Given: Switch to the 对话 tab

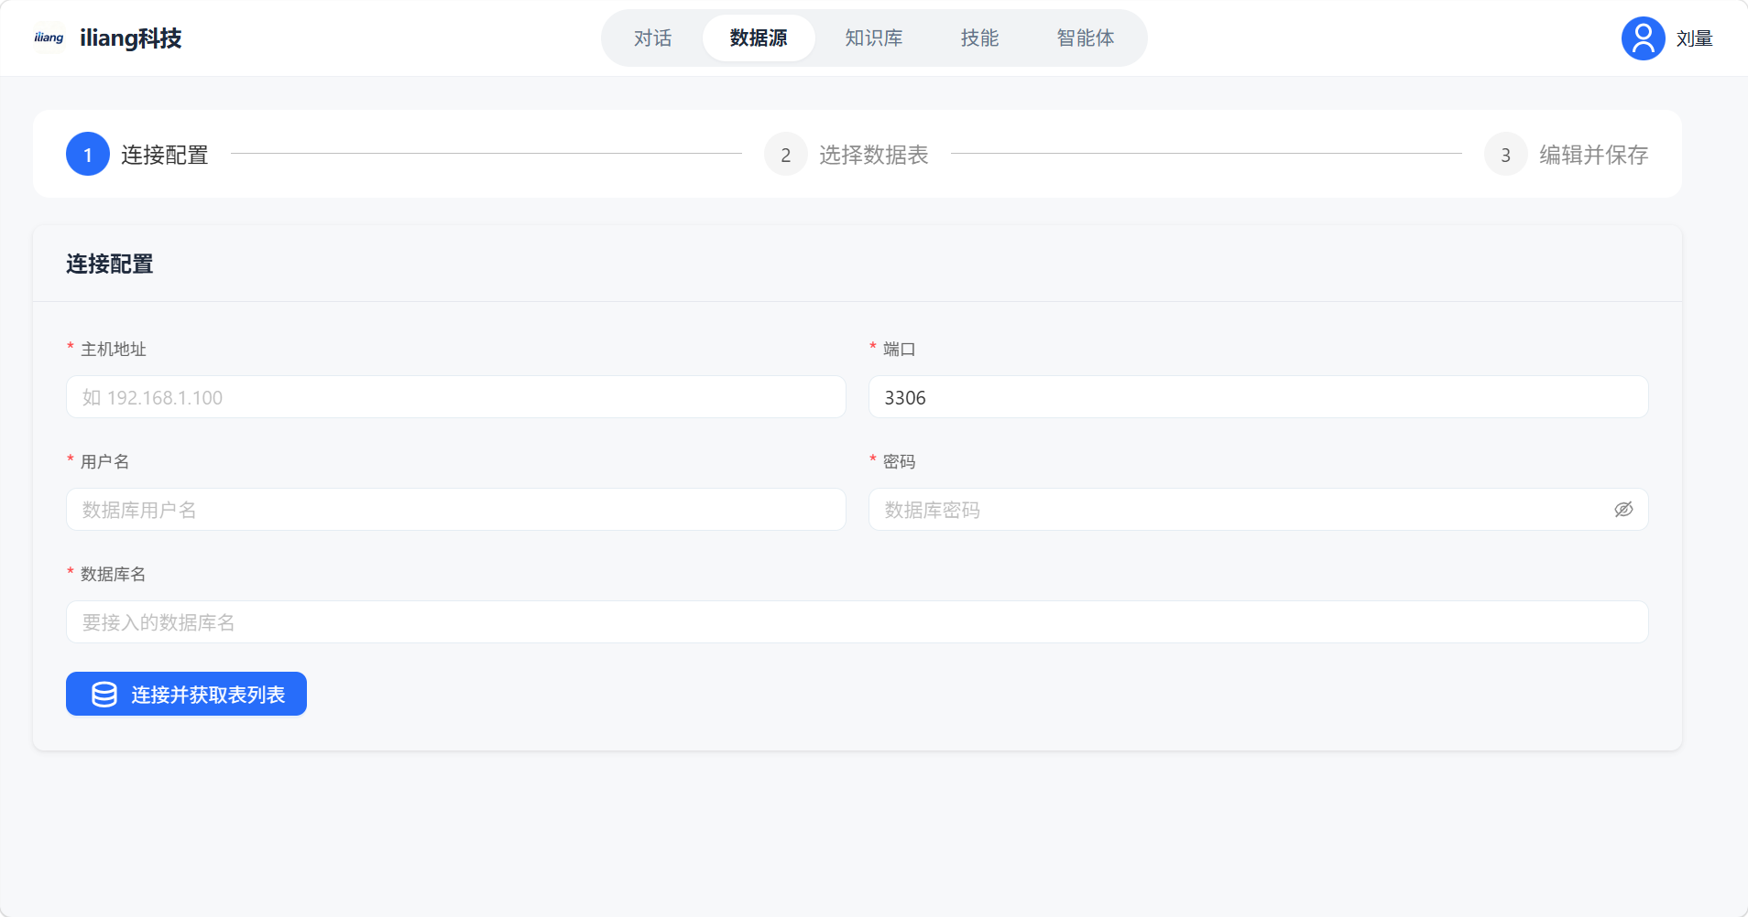Looking at the screenshot, I should point(652,38).
